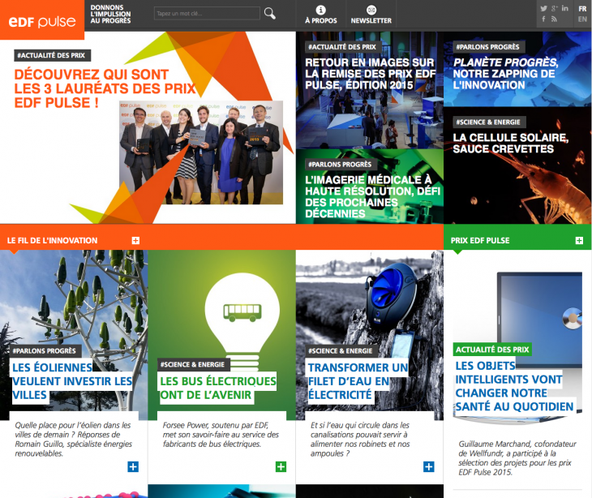This screenshot has height=498, width=592.
Task: Click summary text mentioning Romain Guillo
Action: (73, 439)
